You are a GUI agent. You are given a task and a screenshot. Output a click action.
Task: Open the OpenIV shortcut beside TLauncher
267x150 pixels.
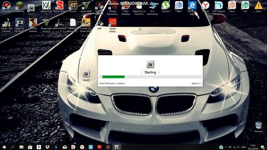pos(31,9)
